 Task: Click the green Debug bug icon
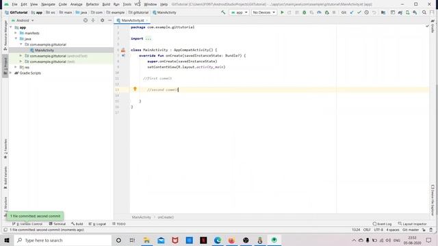click(x=304, y=12)
